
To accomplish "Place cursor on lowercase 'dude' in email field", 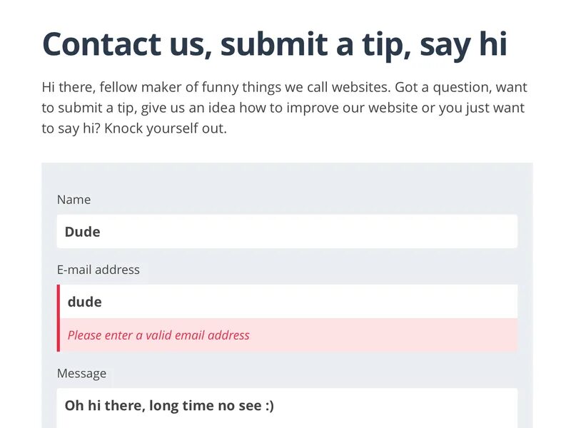I will 85,302.
